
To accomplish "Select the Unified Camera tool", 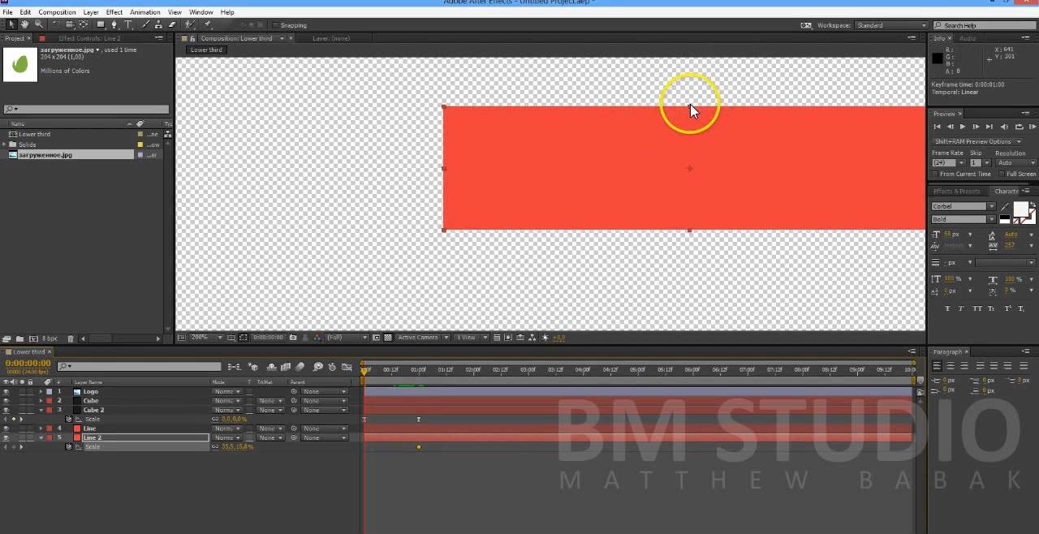I will point(70,24).
